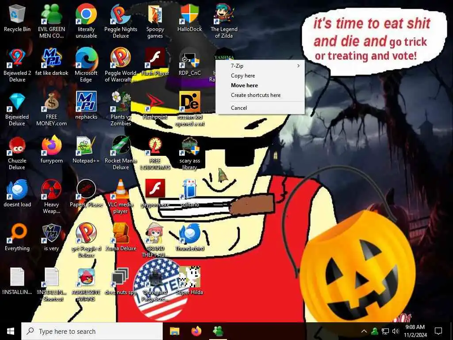The image size is (453, 340).
Task: Select the Peggle World of Warcraft icon
Action: tap(121, 58)
